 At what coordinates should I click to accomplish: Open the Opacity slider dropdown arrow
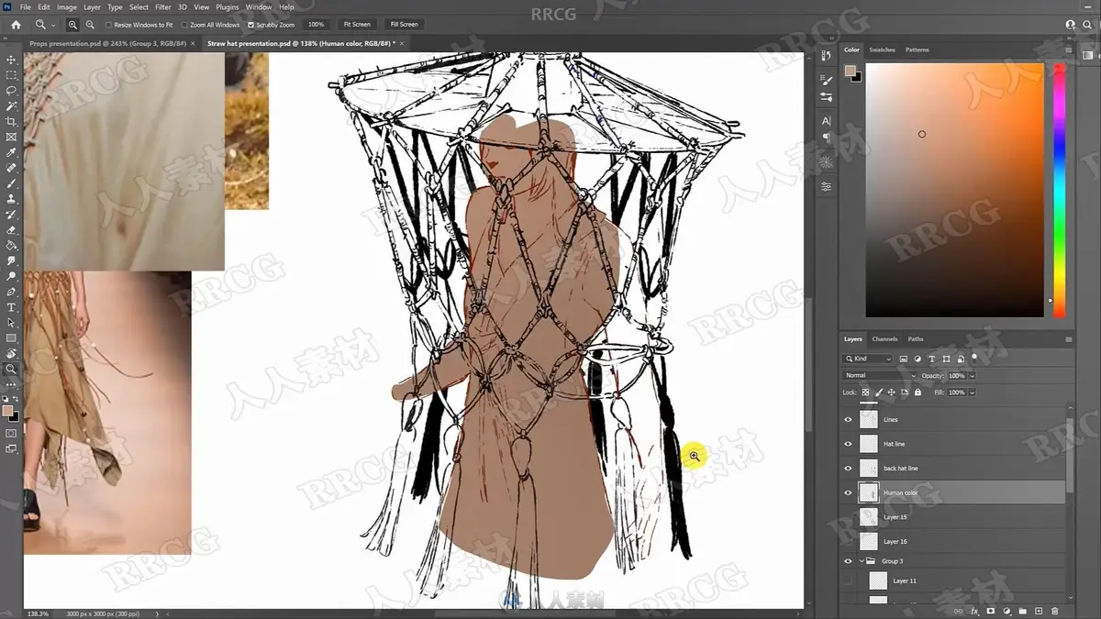(x=972, y=376)
